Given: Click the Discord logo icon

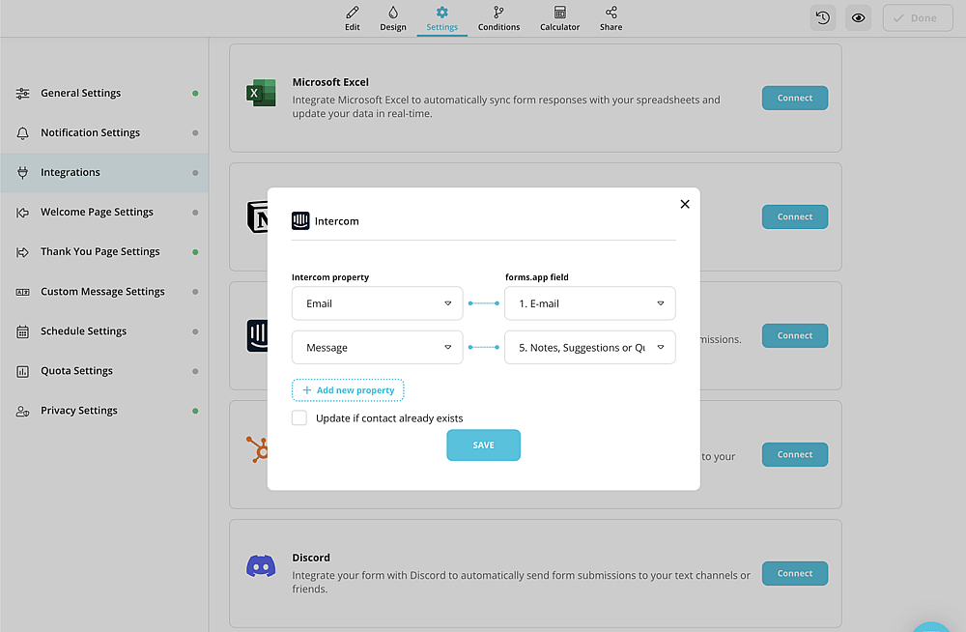Looking at the screenshot, I should point(261,565).
